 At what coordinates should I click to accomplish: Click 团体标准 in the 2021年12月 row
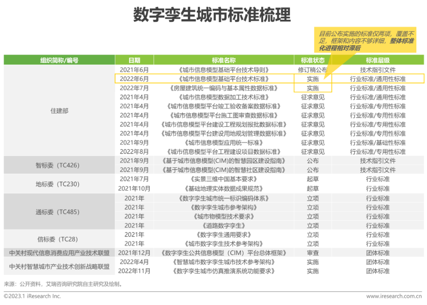378,253
